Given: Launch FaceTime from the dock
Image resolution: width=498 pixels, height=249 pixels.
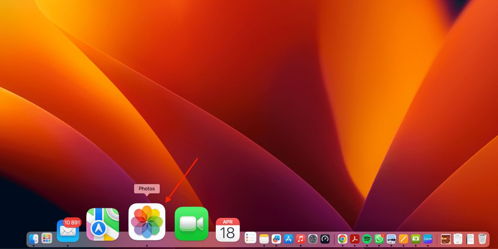Looking at the screenshot, I should pos(191,224).
